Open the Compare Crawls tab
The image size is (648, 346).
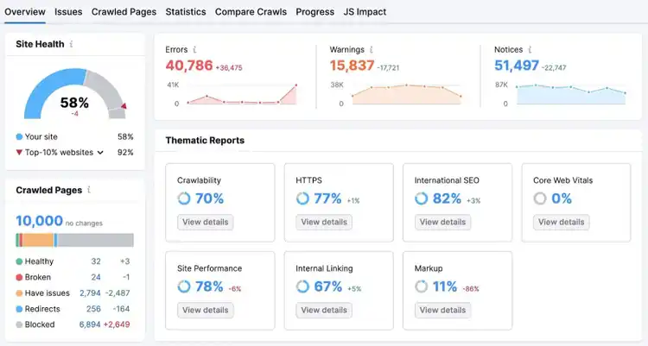coord(251,12)
